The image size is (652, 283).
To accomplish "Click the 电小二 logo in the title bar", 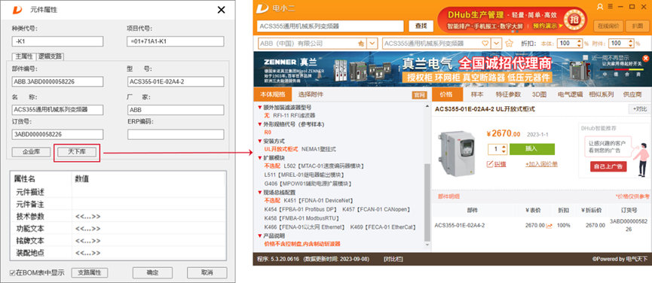I will click(262, 8).
